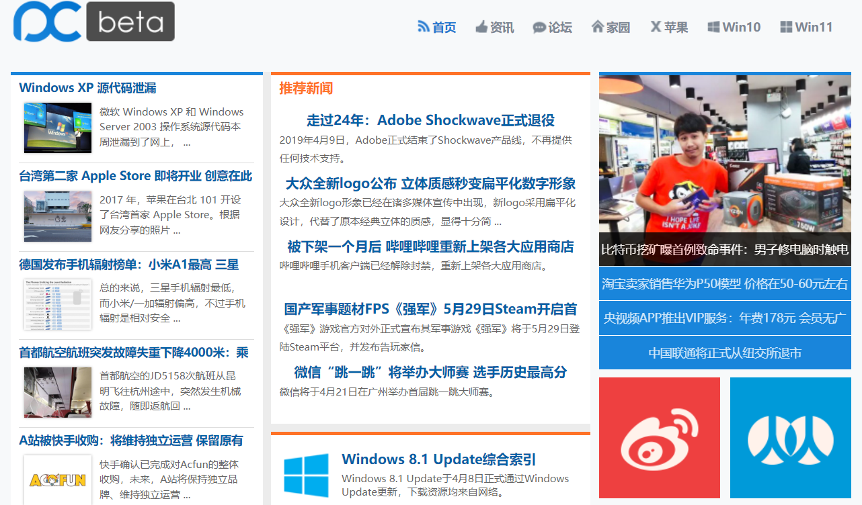Open the blue Renren icon tile
Screen dimensions: 862x505
pyautogui.click(x=790, y=438)
